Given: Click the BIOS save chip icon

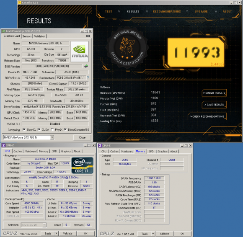Looking at the screenshot, I should click(86, 66).
